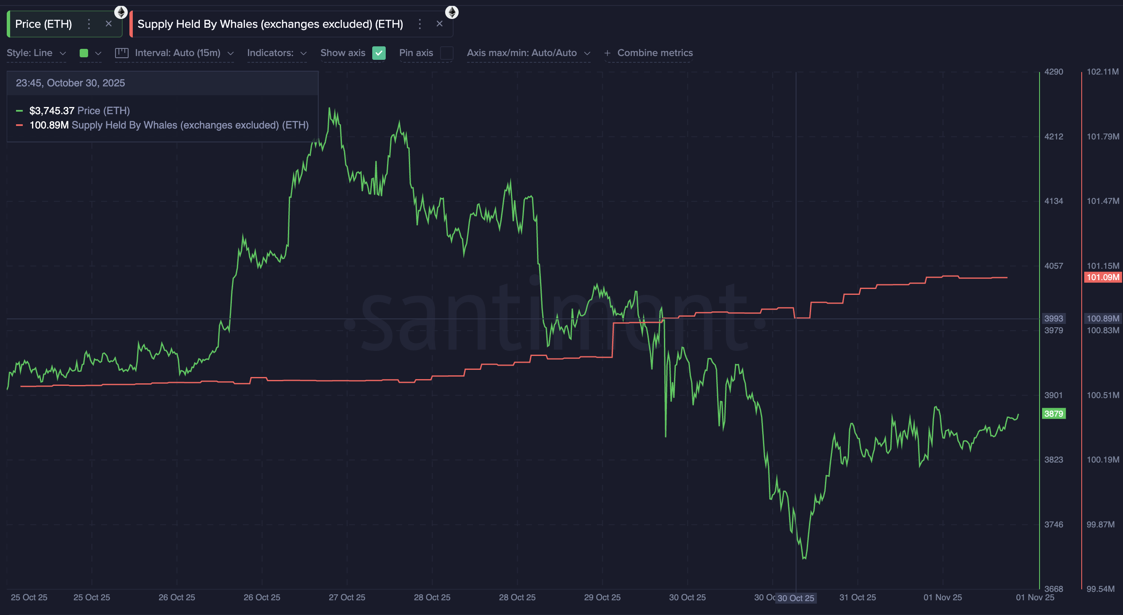Screen dimensions: 1123x615
Task: Expand the Interval: Auto (15m) dropdown
Action: (x=183, y=53)
